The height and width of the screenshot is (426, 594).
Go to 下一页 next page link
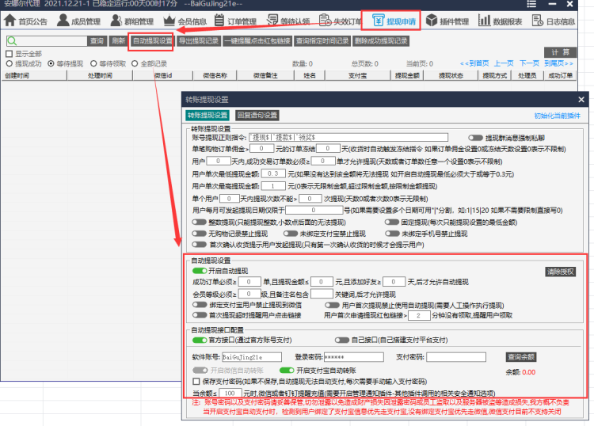528,63
